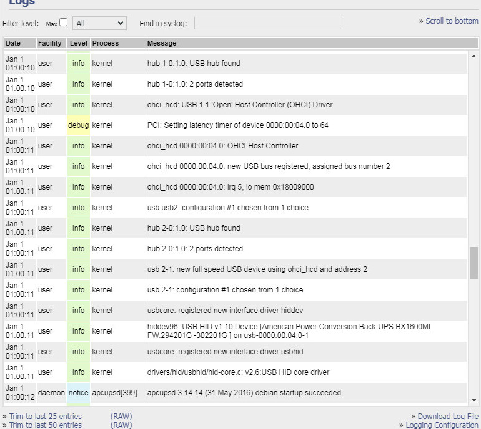This screenshot has height=429, width=481.
Task: Open the filter level "All" dropdown
Action: tap(99, 23)
